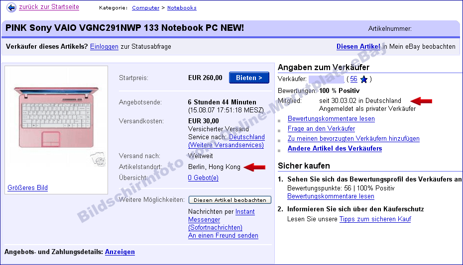
Task: Click the blue feedback star icon
Action: click(x=364, y=79)
